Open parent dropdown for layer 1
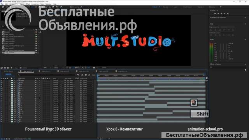 [88, 80]
